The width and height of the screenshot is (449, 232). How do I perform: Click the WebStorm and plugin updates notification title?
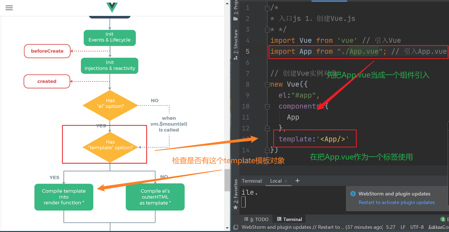point(394,194)
